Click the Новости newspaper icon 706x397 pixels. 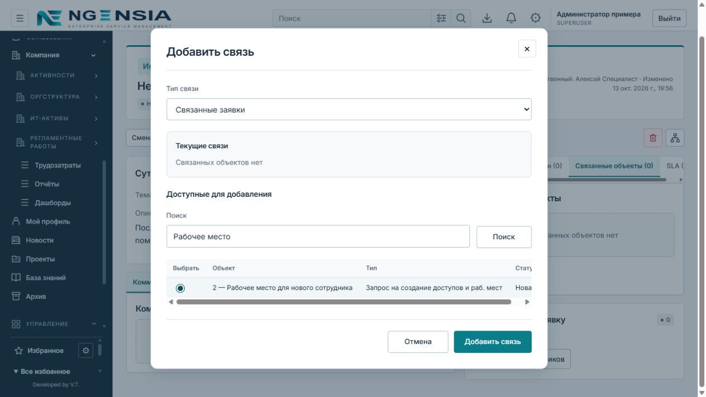(16, 240)
